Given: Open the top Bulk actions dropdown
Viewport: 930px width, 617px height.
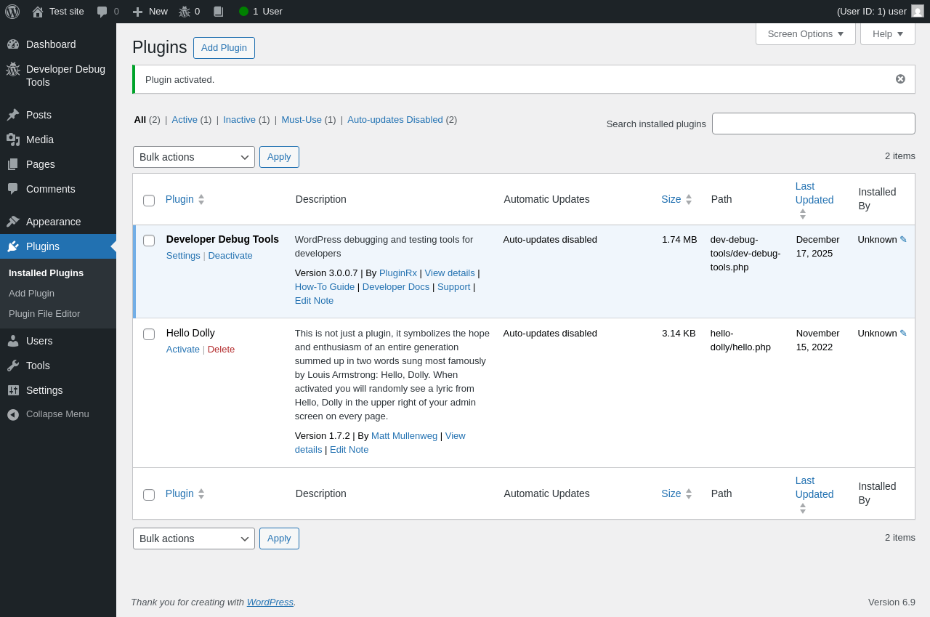Looking at the screenshot, I should point(193,157).
